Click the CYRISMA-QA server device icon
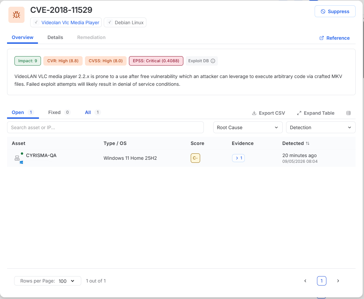Image resolution: width=364 pixels, height=299 pixels. [x=17, y=158]
